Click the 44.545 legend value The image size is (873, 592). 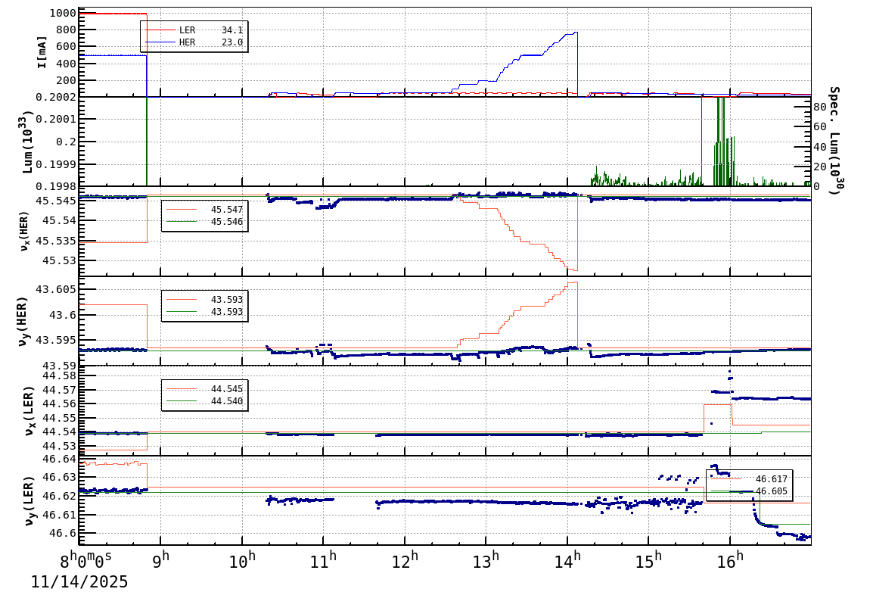click(227, 388)
